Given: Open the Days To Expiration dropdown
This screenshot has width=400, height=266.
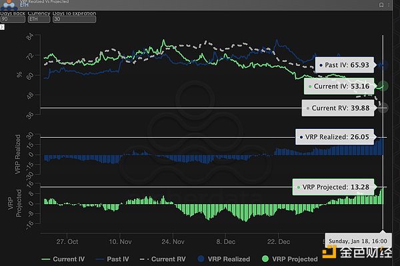Looking at the screenshot, I should [75, 20].
